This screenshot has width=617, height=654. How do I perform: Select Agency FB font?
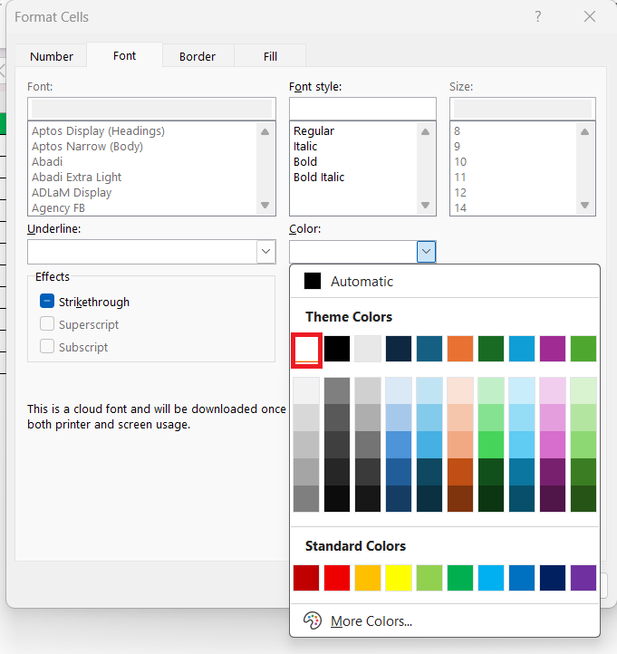pos(58,208)
